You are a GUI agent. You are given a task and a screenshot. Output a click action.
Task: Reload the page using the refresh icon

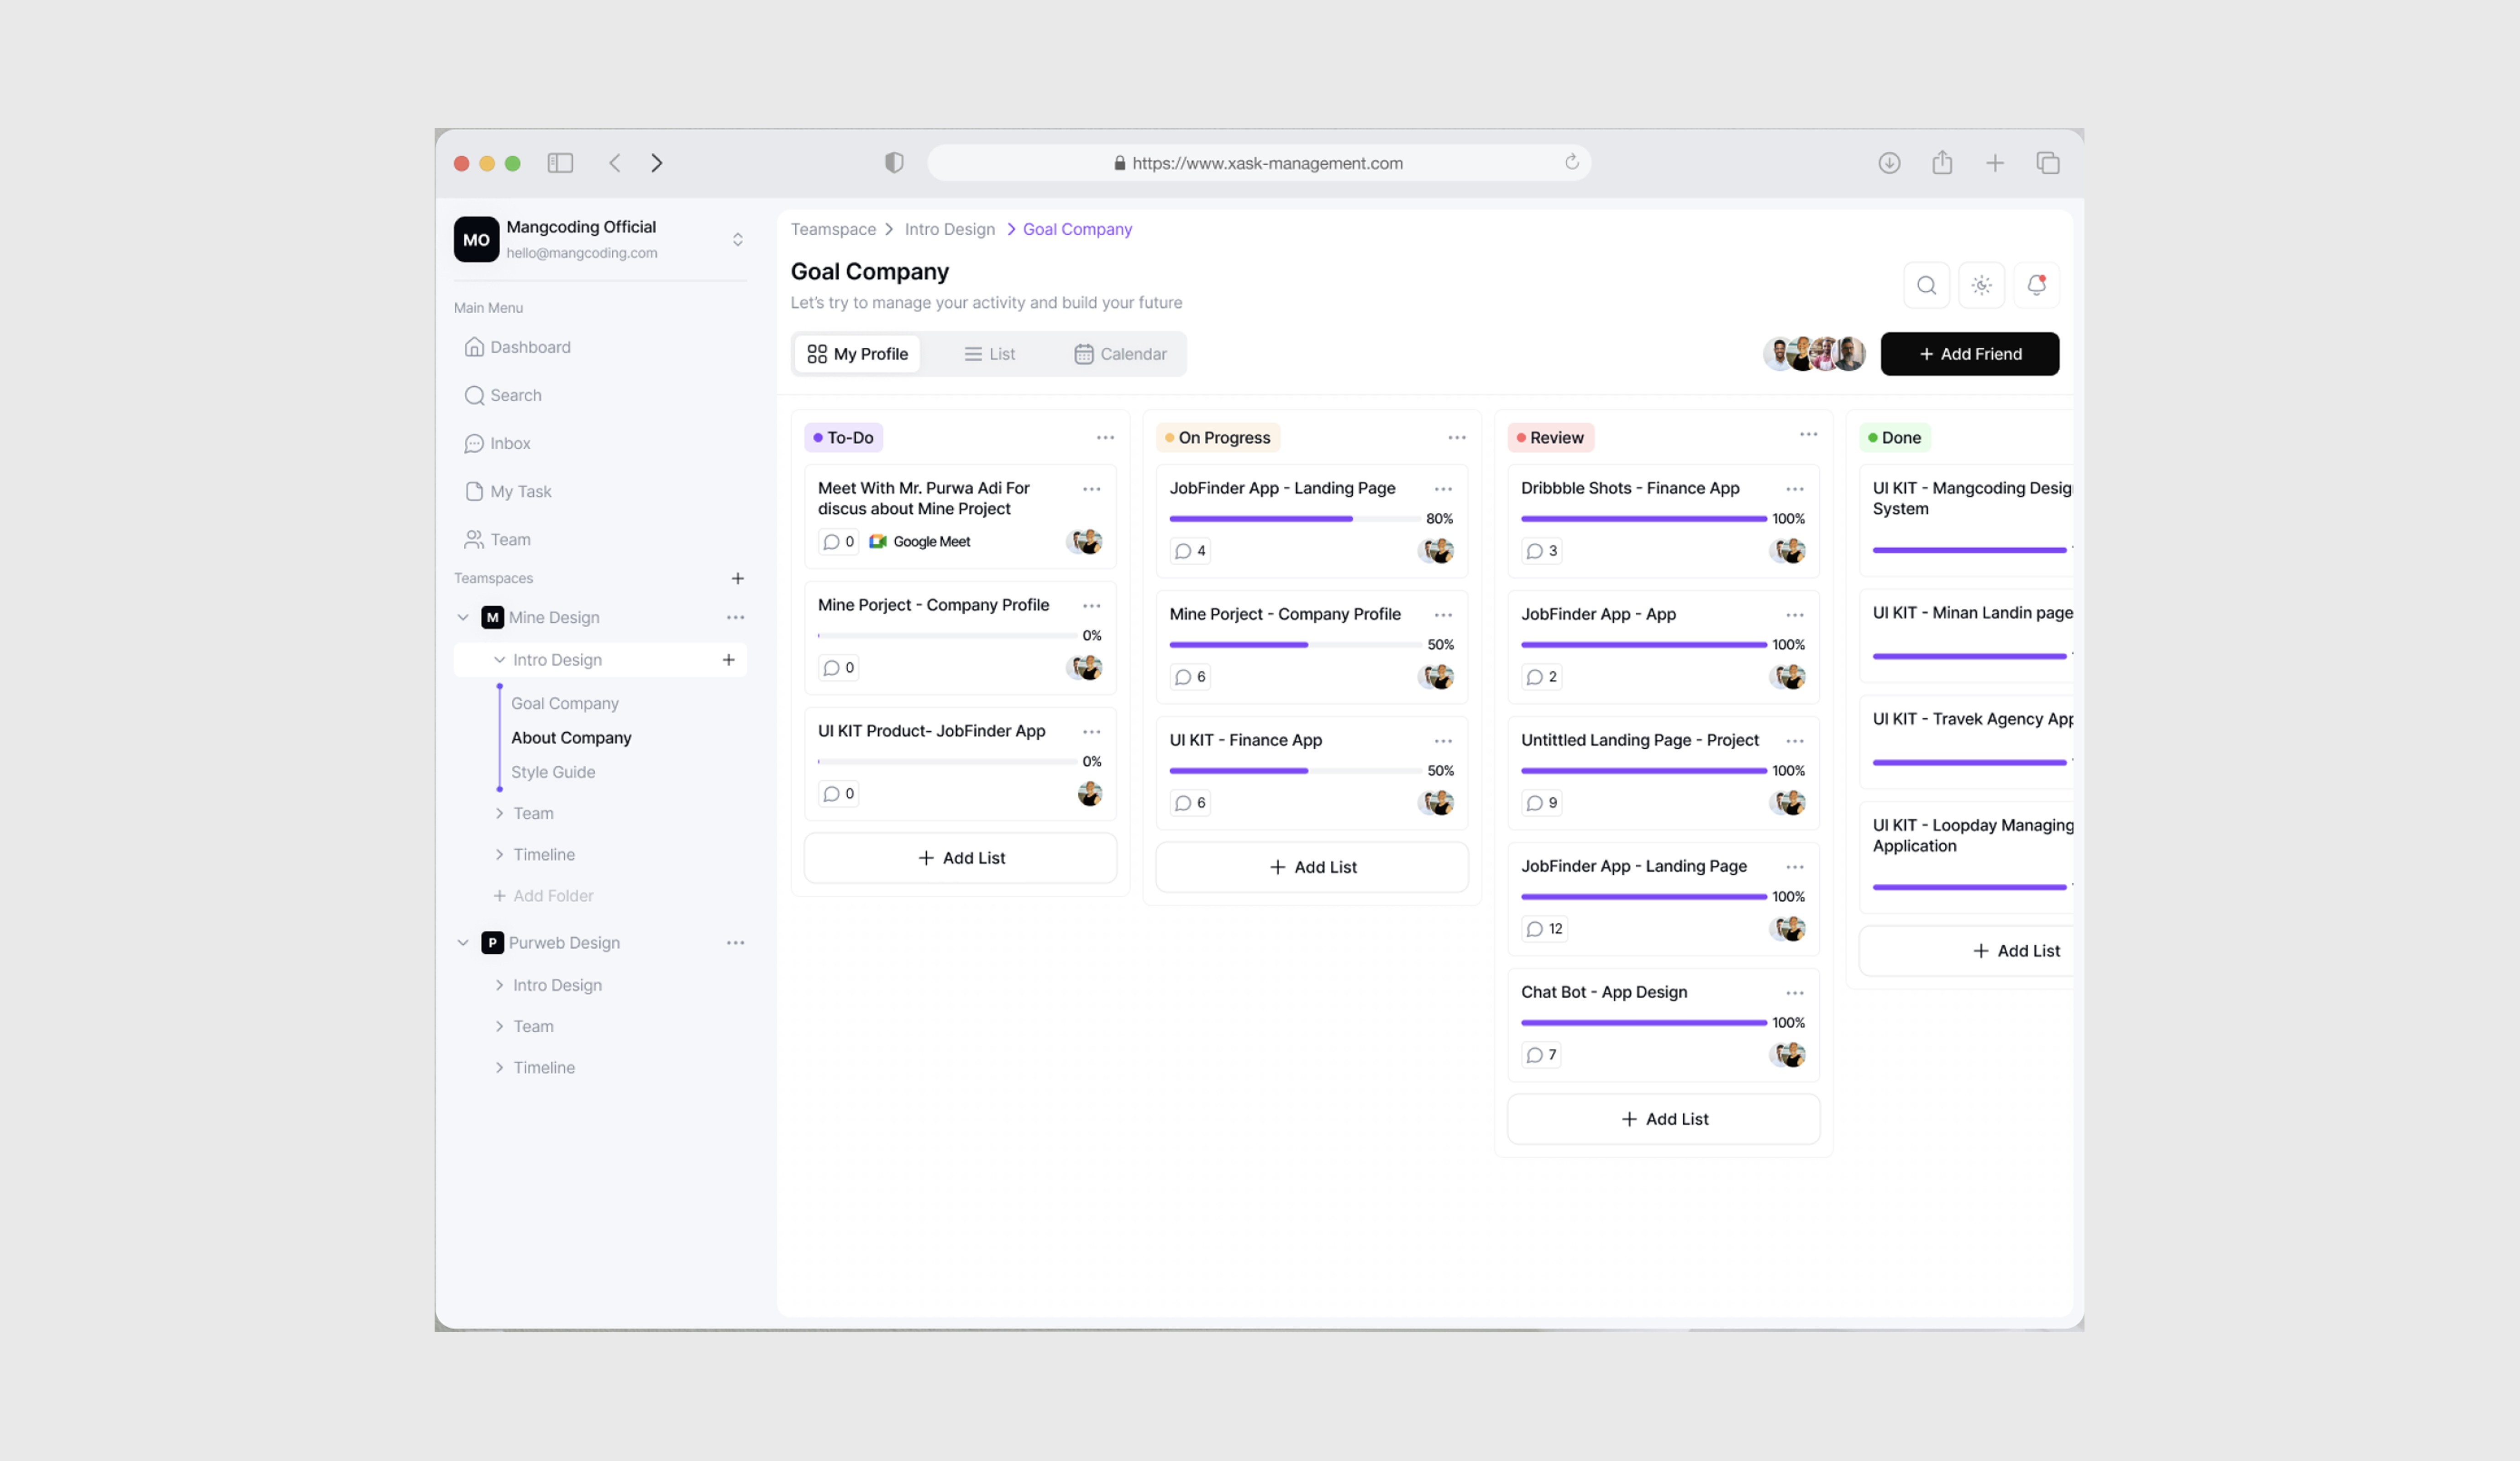[x=1572, y=162]
